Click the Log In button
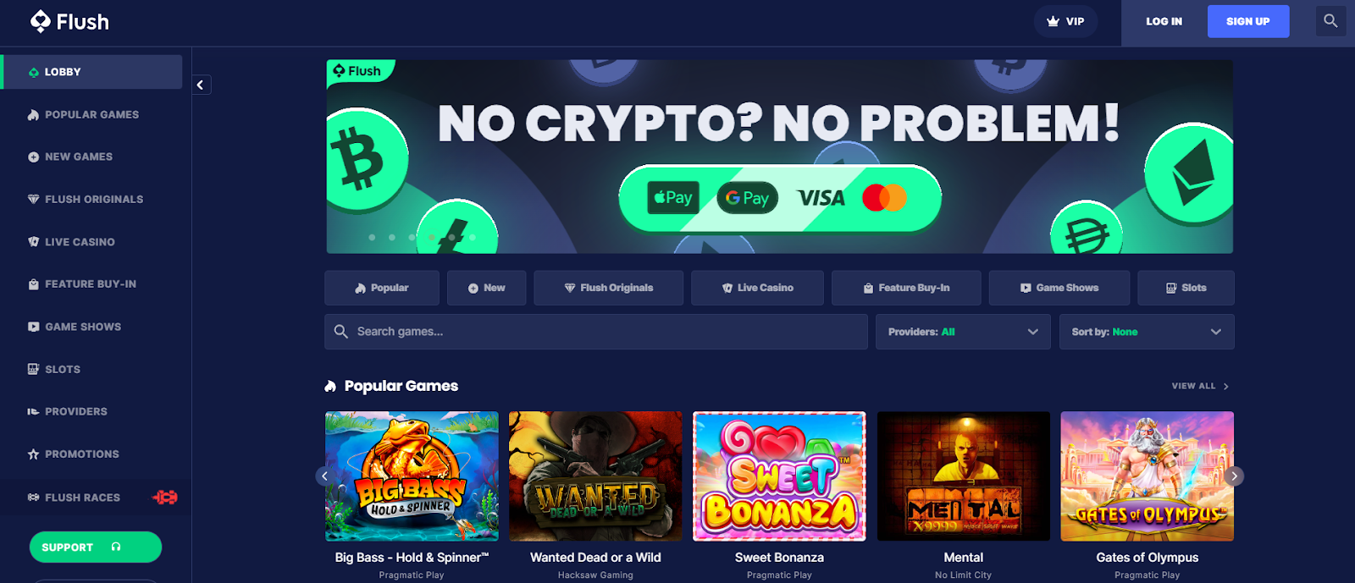 (1164, 21)
